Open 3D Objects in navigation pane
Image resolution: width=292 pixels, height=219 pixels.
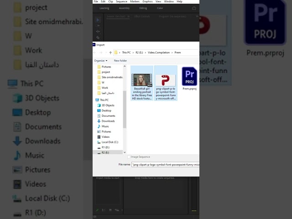tap(105, 105)
